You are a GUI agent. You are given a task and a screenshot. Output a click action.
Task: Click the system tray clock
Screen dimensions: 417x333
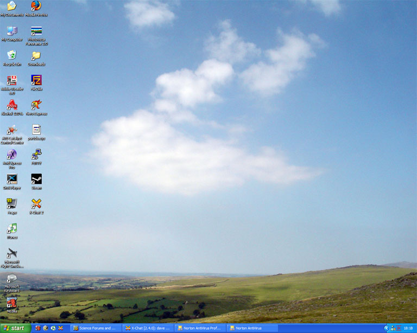[x=408, y=328]
